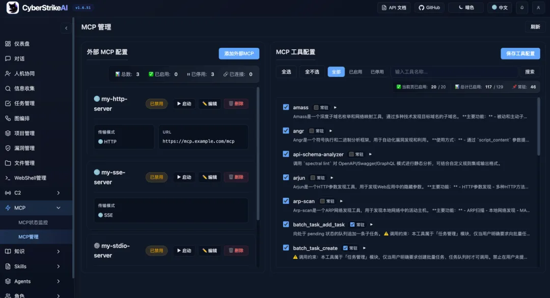Click the 人机协同 person icon
550x298 pixels.
click(8, 74)
